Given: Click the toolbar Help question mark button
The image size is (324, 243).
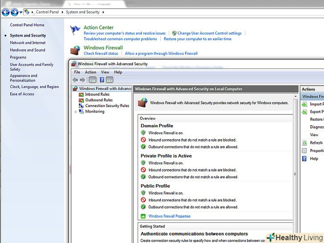Looking at the screenshot, I should [x=102, y=80].
